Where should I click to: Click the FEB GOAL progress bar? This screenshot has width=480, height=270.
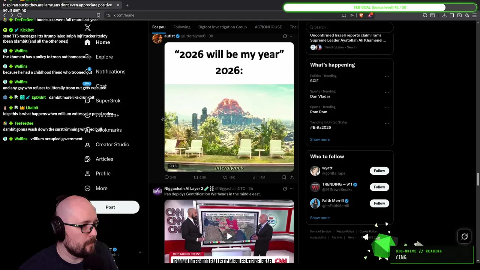380,7
